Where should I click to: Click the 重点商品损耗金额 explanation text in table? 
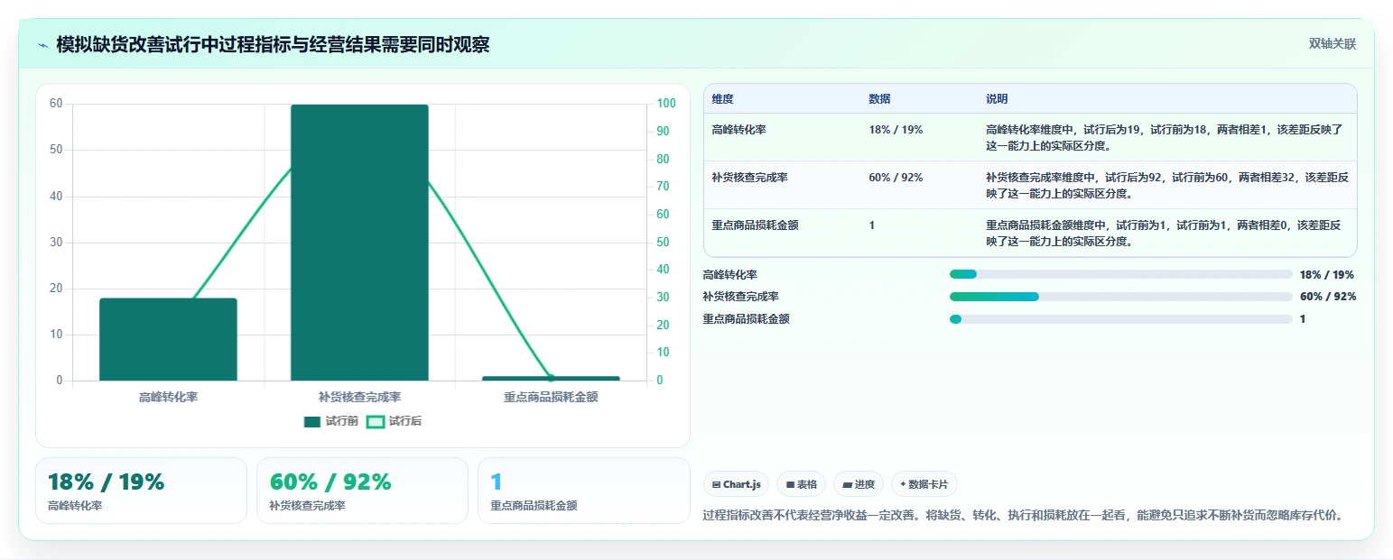(1163, 233)
